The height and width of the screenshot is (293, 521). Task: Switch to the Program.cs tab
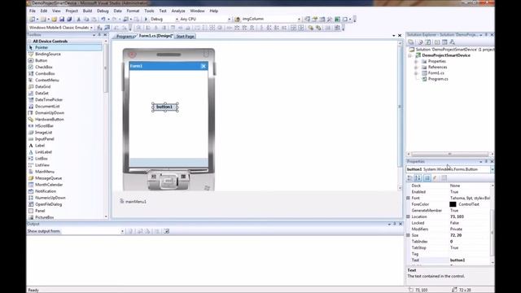coord(125,36)
